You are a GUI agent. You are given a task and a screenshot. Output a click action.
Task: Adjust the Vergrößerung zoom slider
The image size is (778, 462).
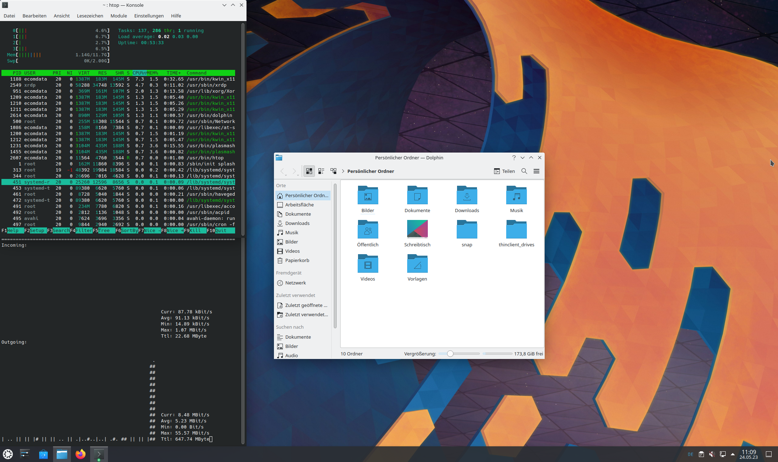coord(450,354)
